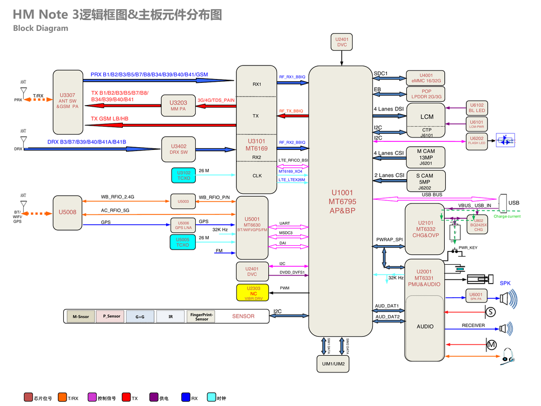Select the cyan U3102 TCXO block
This screenshot has height=406, width=541.
[x=183, y=175]
